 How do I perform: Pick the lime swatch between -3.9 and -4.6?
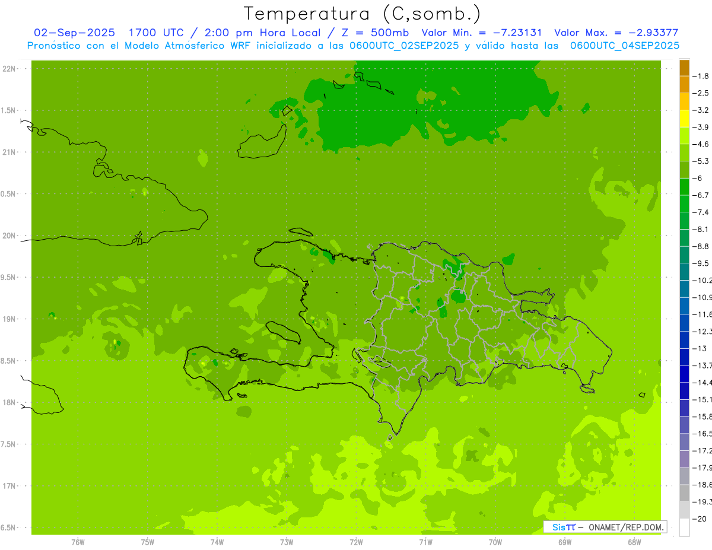tap(684, 135)
